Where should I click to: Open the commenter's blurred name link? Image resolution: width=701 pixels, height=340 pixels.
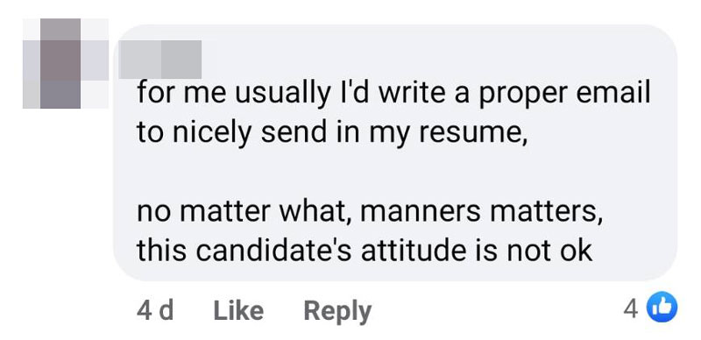coord(160,59)
